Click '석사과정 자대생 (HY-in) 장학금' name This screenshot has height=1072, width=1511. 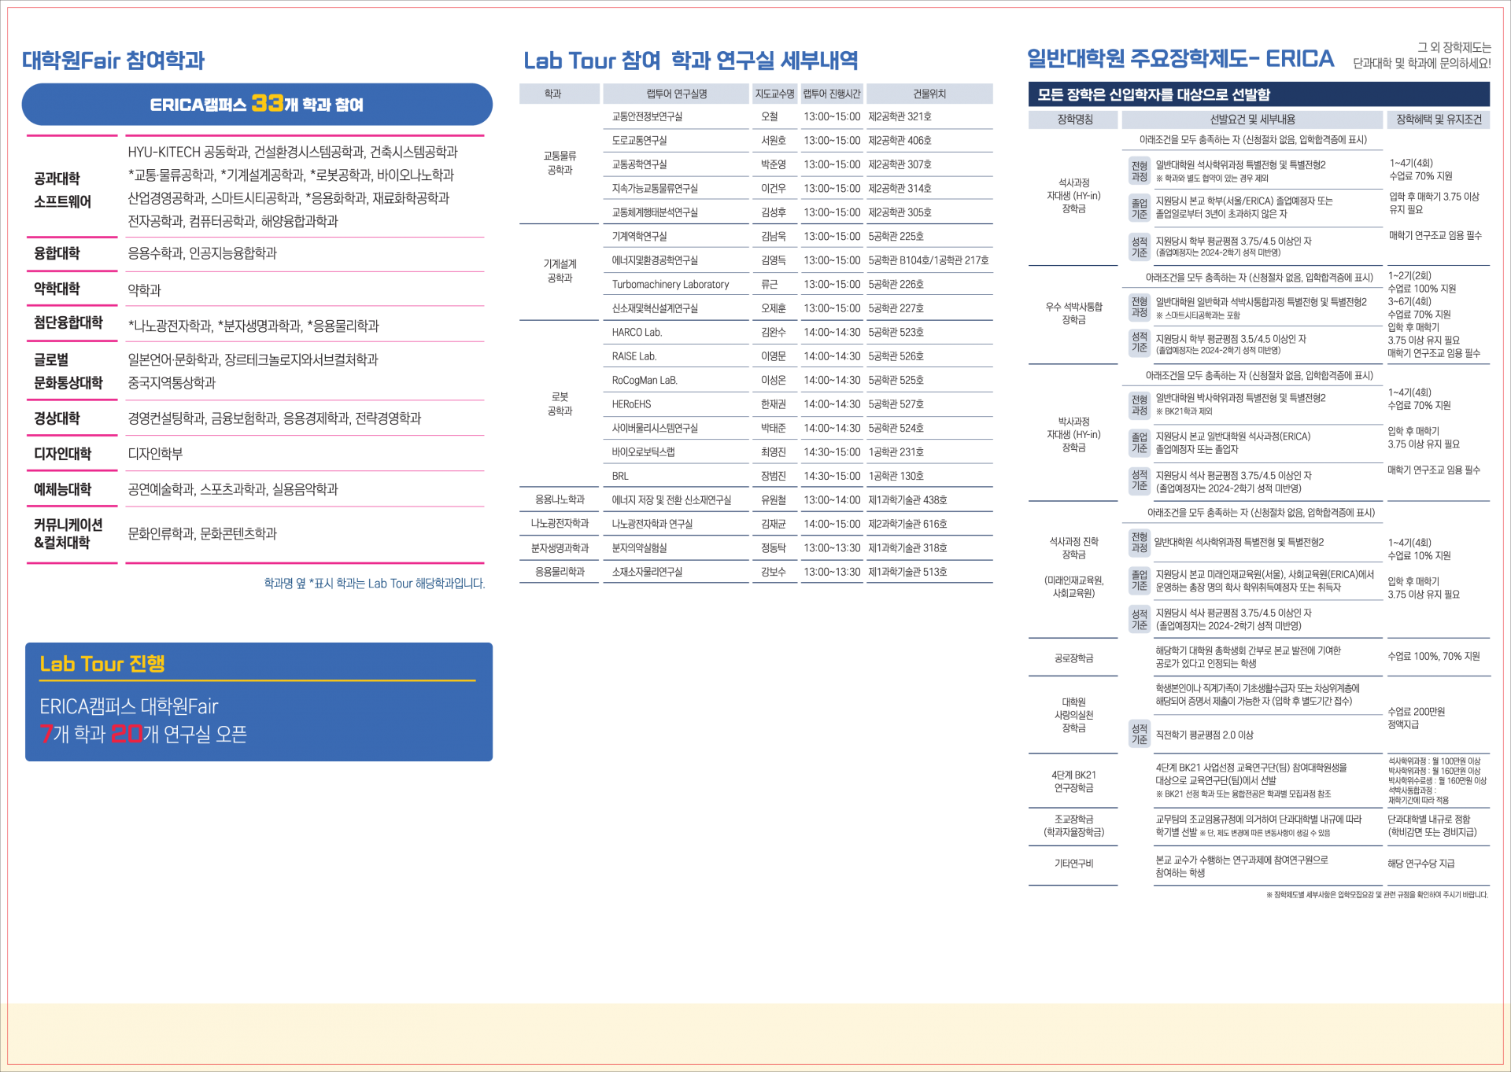click(1073, 196)
